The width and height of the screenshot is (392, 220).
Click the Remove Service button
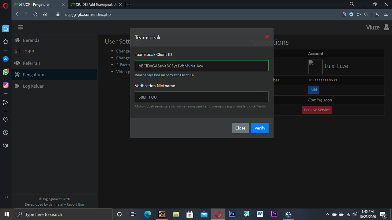click(x=317, y=110)
